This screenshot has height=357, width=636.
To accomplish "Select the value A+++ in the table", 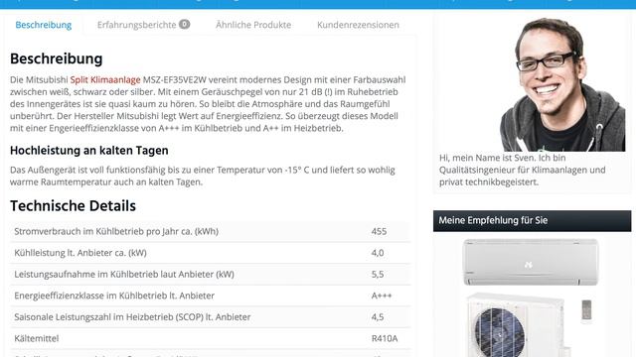I will (x=382, y=296).
